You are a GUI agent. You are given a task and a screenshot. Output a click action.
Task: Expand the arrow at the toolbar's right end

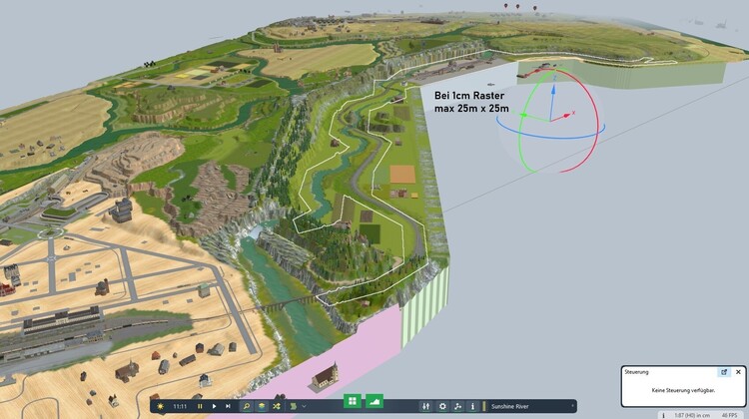click(572, 407)
